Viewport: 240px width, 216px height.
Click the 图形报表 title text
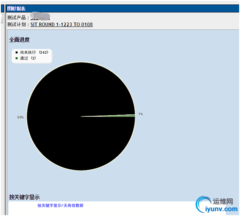[16, 9]
